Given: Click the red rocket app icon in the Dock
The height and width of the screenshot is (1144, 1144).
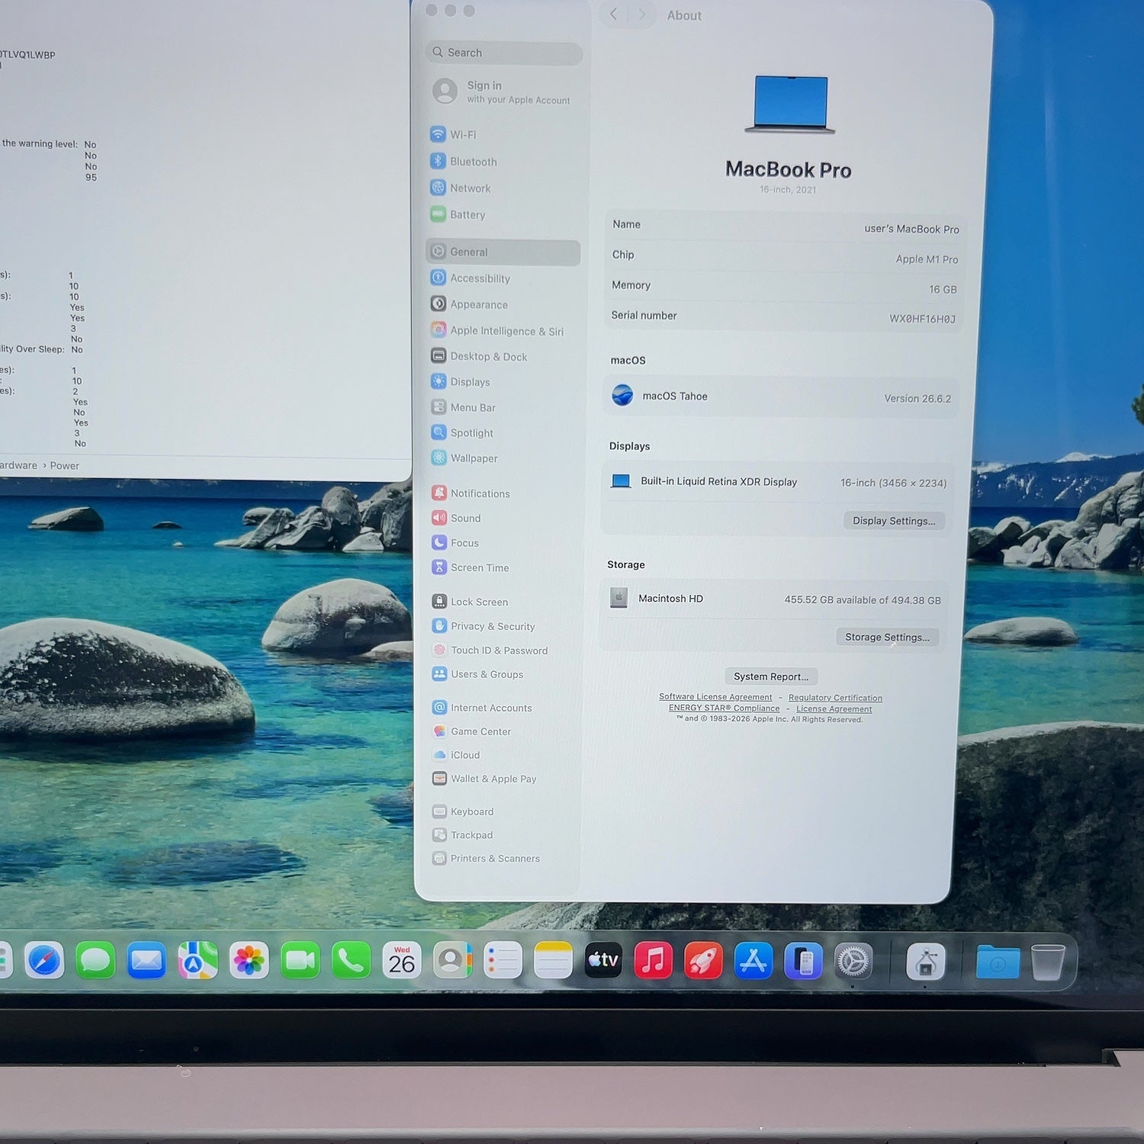Looking at the screenshot, I should coord(703,960).
